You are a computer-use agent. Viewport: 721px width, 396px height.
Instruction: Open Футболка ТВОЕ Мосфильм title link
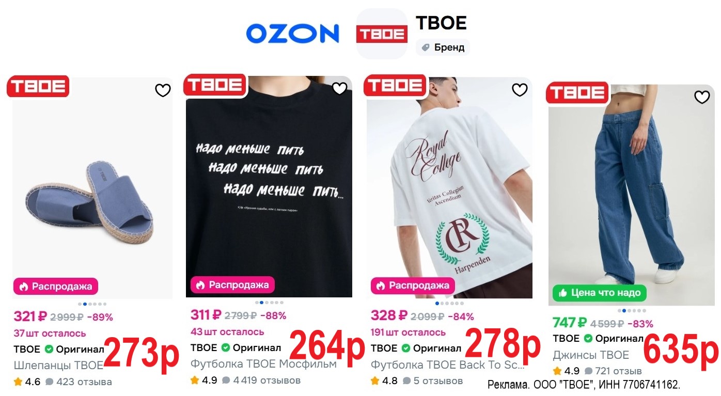(263, 364)
